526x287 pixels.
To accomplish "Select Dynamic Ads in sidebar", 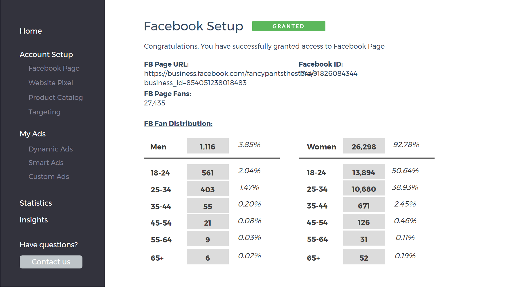I will [51, 149].
